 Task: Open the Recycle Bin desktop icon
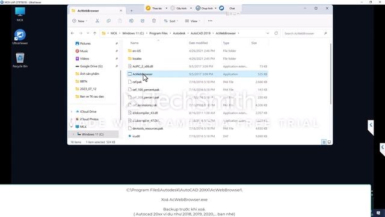tap(20, 60)
